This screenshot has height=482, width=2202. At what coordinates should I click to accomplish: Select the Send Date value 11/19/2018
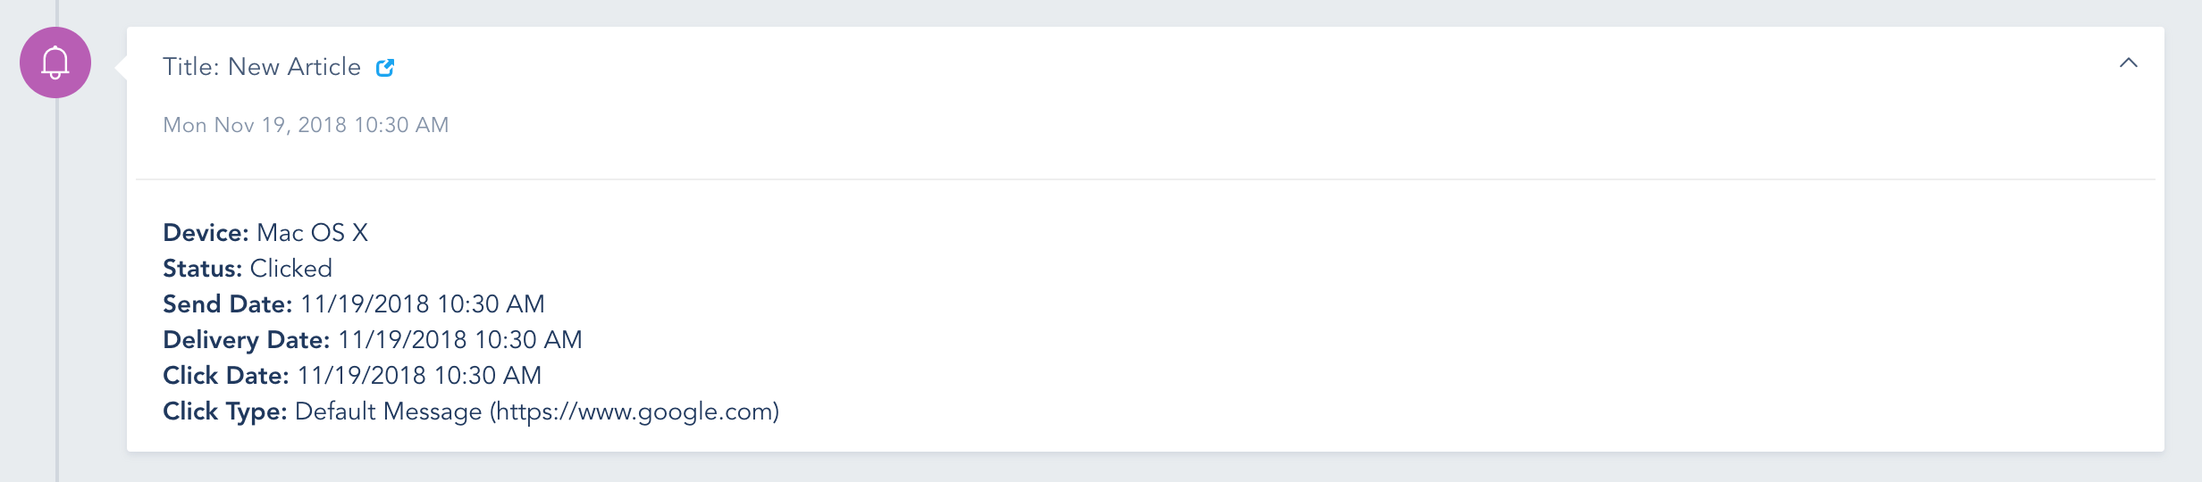pos(365,304)
